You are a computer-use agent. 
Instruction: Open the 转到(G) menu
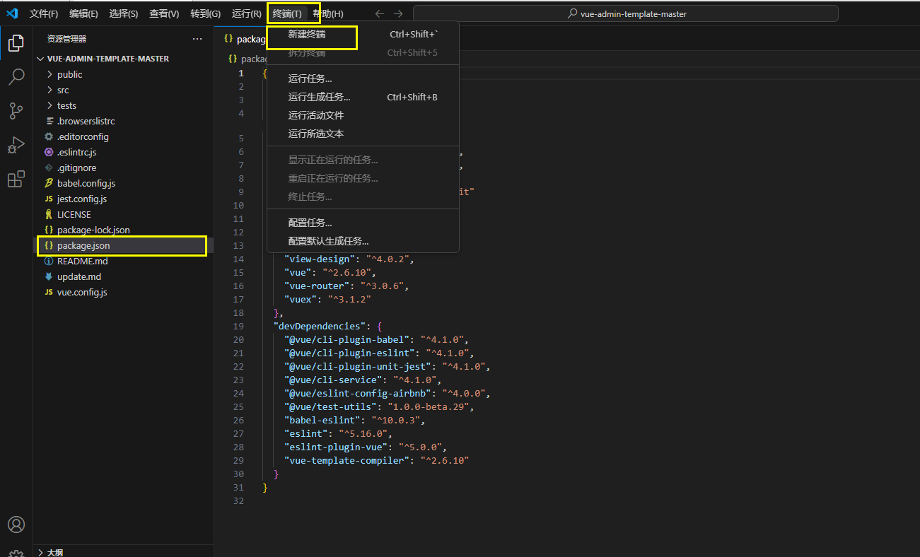pyautogui.click(x=205, y=13)
